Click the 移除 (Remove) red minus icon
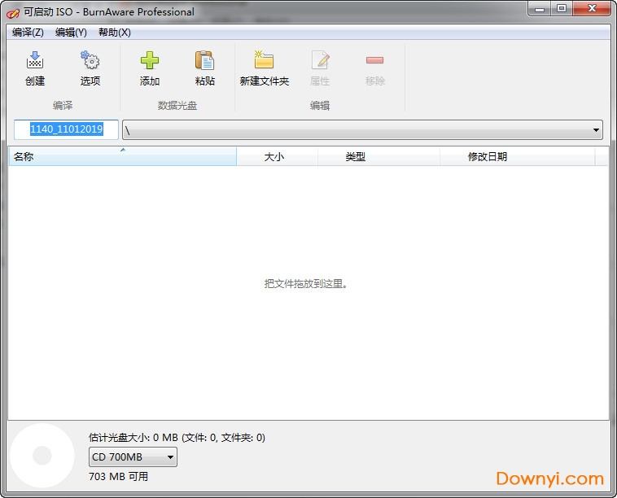 point(374,61)
